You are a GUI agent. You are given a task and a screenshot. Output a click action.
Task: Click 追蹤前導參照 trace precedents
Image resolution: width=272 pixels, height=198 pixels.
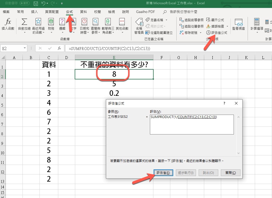point(191,20)
